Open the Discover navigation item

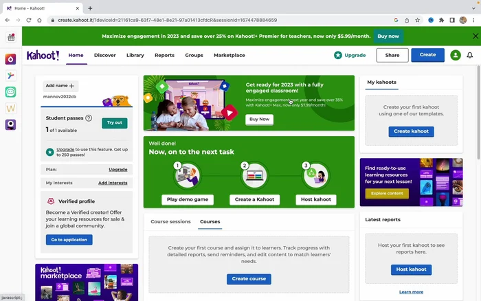[104, 55]
